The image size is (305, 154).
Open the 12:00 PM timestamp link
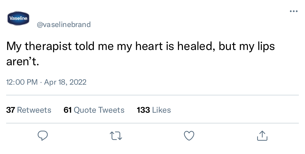click(x=22, y=82)
